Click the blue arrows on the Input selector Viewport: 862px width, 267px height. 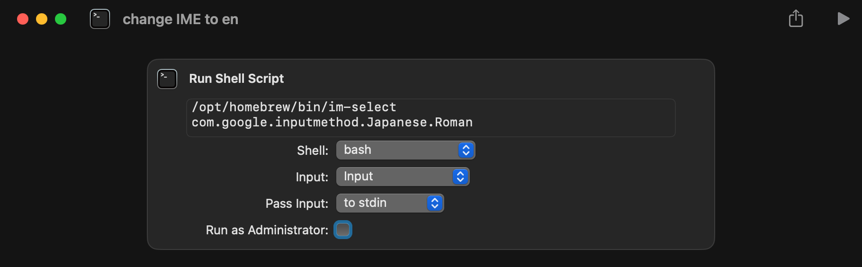tap(460, 177)
